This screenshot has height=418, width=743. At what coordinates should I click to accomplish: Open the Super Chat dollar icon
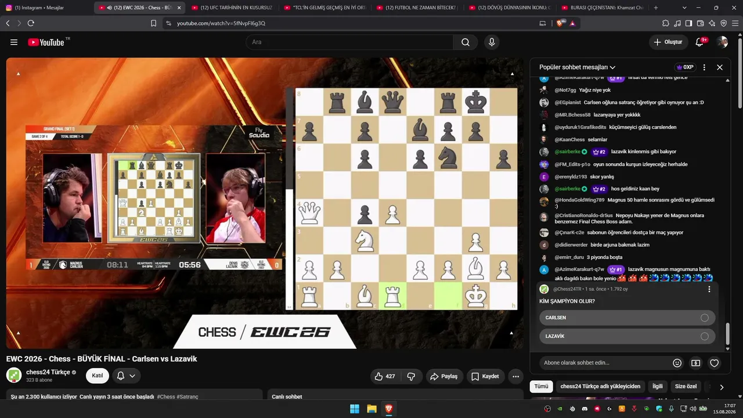tap(695, 363)
